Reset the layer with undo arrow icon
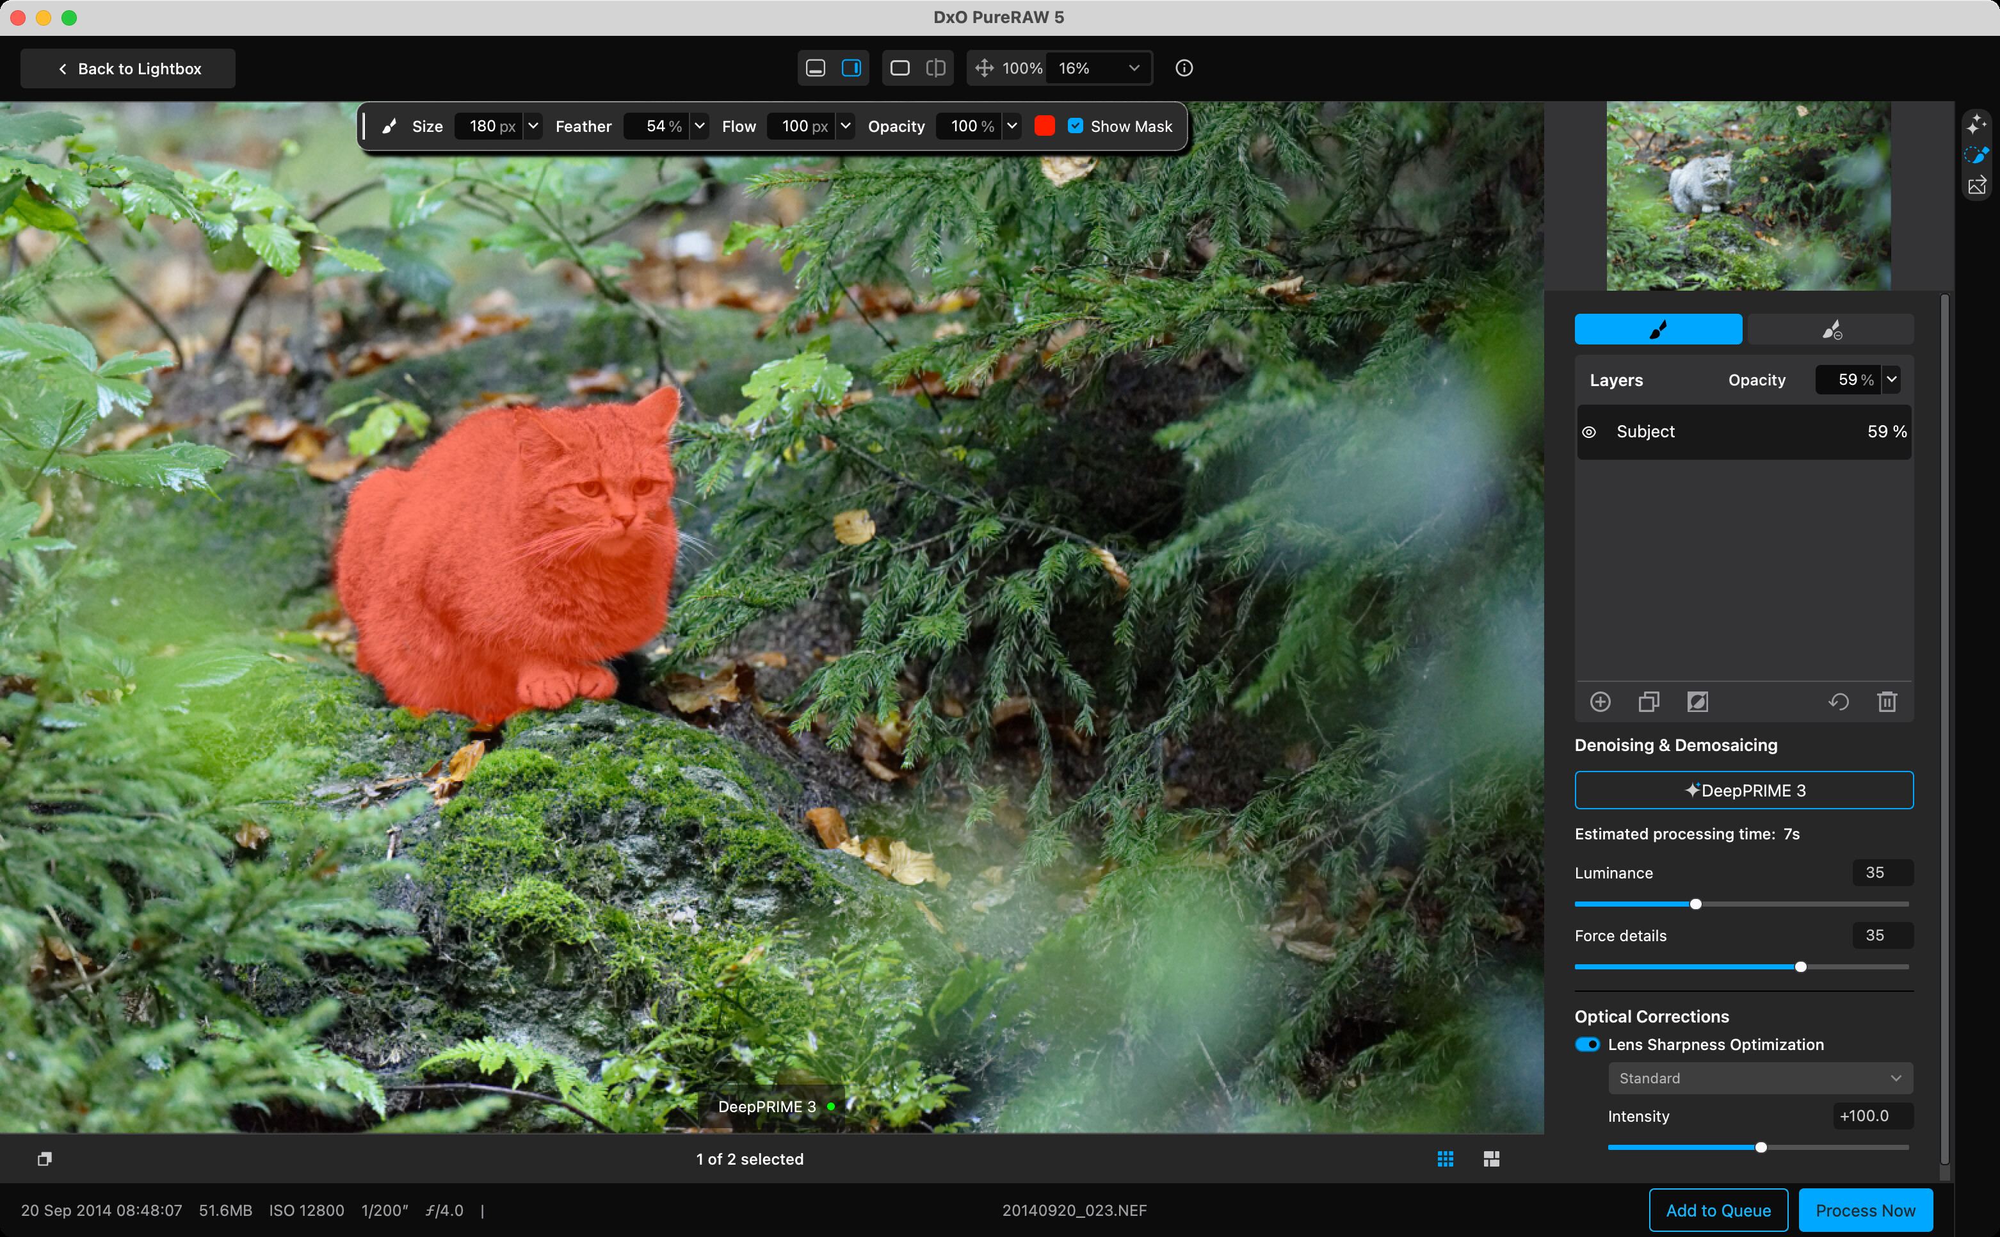The width and height of the screenshot is (2000, 1237). pyautogui.click(x=1838, y=702)
